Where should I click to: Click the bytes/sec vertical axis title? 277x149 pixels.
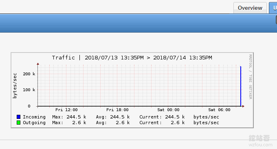15,85
